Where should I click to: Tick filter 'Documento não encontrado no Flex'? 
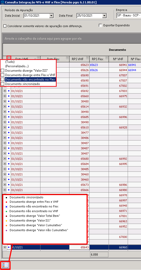click(x=2, y=79)
